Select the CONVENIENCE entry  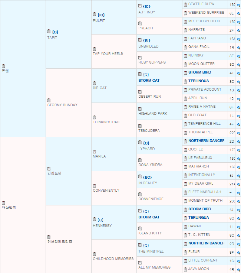point(151,199)
